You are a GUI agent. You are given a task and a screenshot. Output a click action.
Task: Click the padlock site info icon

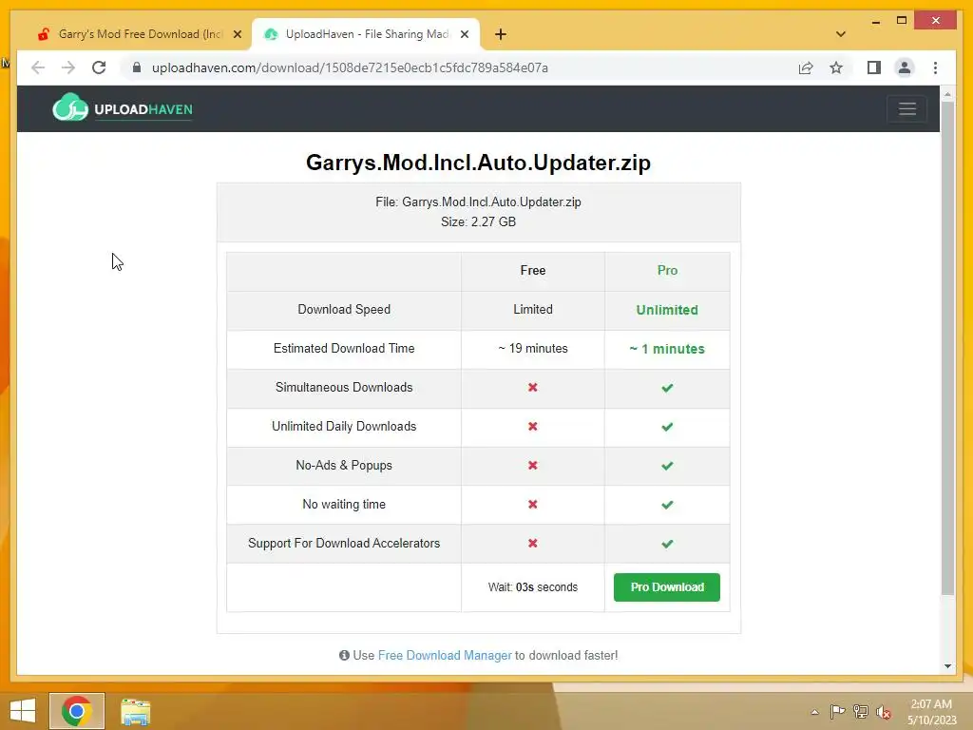(137, 67)
